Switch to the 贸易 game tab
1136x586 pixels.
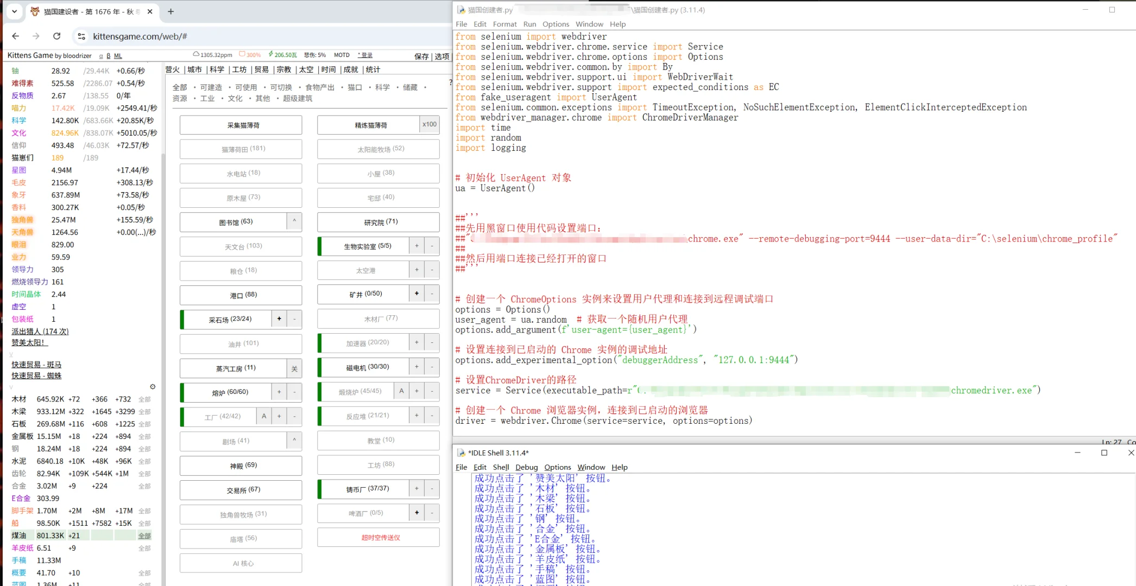coord(261,69)
